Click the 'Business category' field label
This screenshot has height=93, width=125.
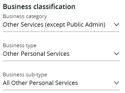coord(25,17)
